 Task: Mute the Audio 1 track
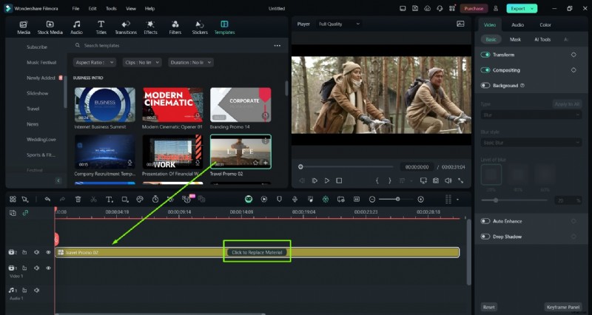36,291
